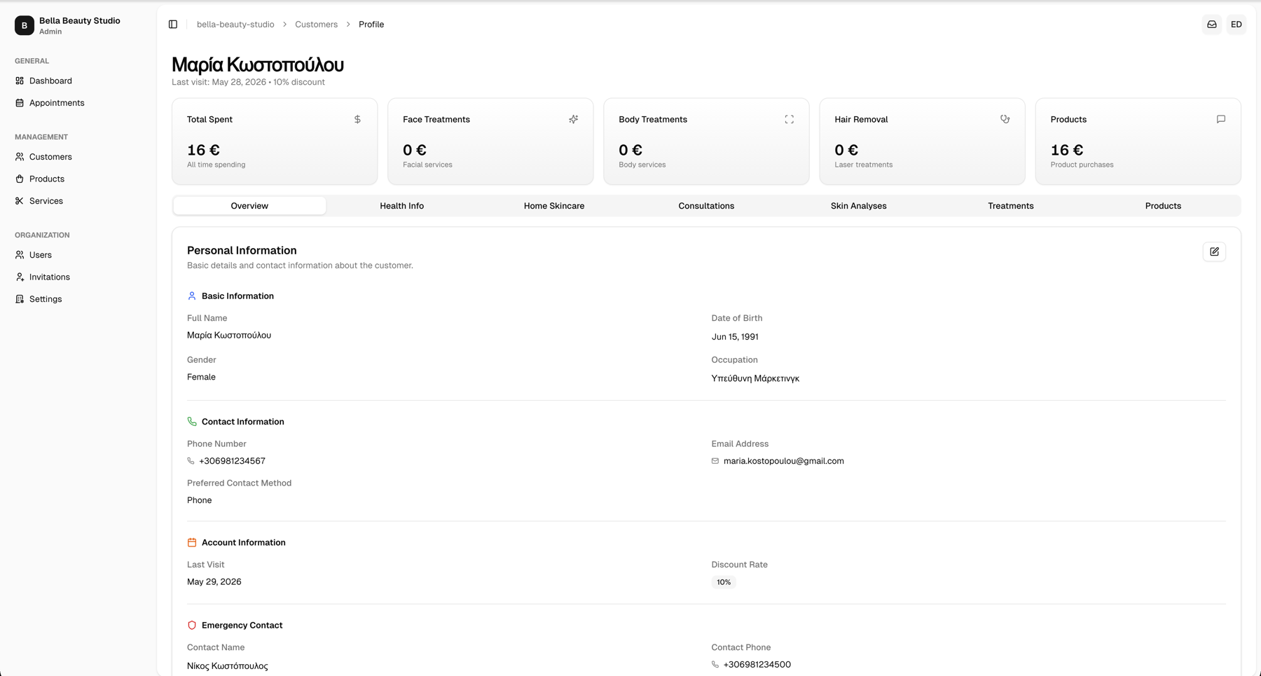Click emergency contact phone +306981234500
Screen dimensions: 1261x676
757,665
